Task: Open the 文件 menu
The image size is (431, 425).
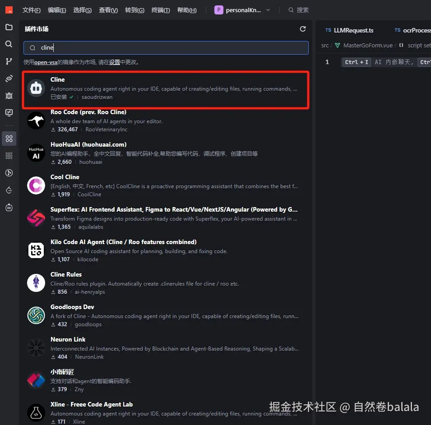Action: 31,10
